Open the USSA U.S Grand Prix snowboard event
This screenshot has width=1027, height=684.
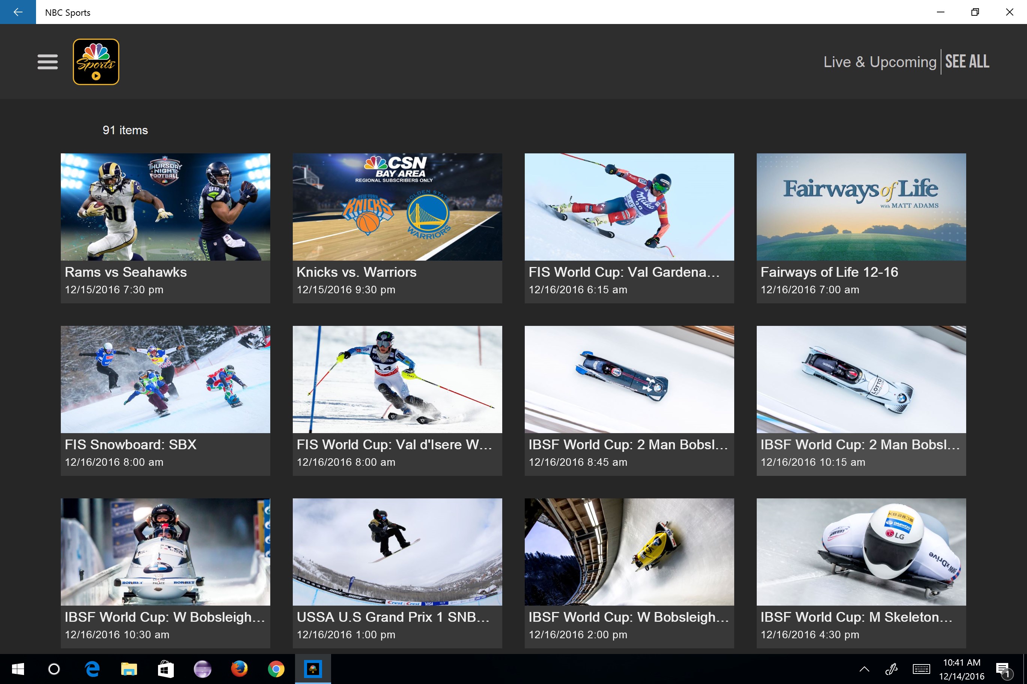click(397, 552)
